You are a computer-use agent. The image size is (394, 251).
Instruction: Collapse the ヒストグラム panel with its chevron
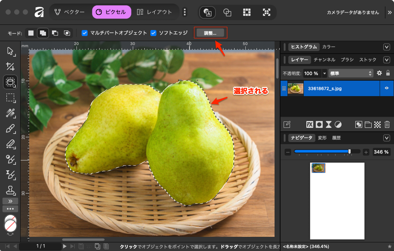386,47
